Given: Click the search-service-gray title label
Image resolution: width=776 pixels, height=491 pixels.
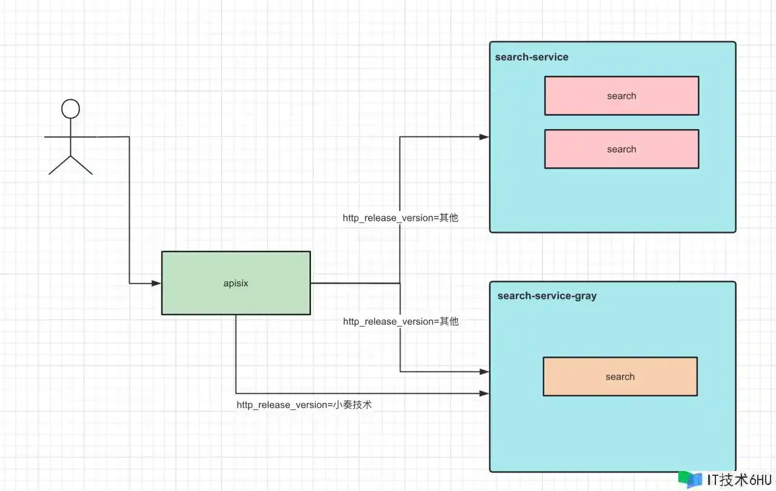Looking at the screenshot, I should pyautogui.click(x=547, y=296).
